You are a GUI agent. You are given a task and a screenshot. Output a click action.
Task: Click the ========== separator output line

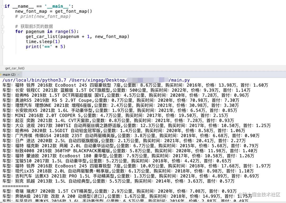(x=16, y=186)
